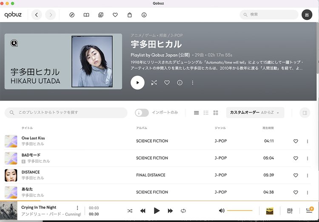Sort by the 再生時間 column header

(x=268, y=128)
